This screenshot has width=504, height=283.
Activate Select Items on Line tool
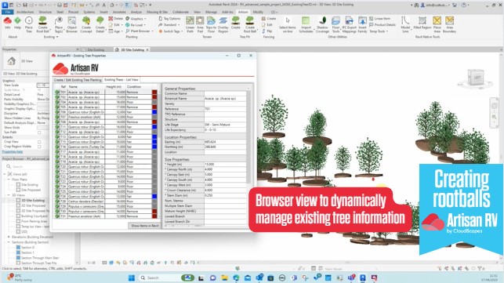point(288,25)
